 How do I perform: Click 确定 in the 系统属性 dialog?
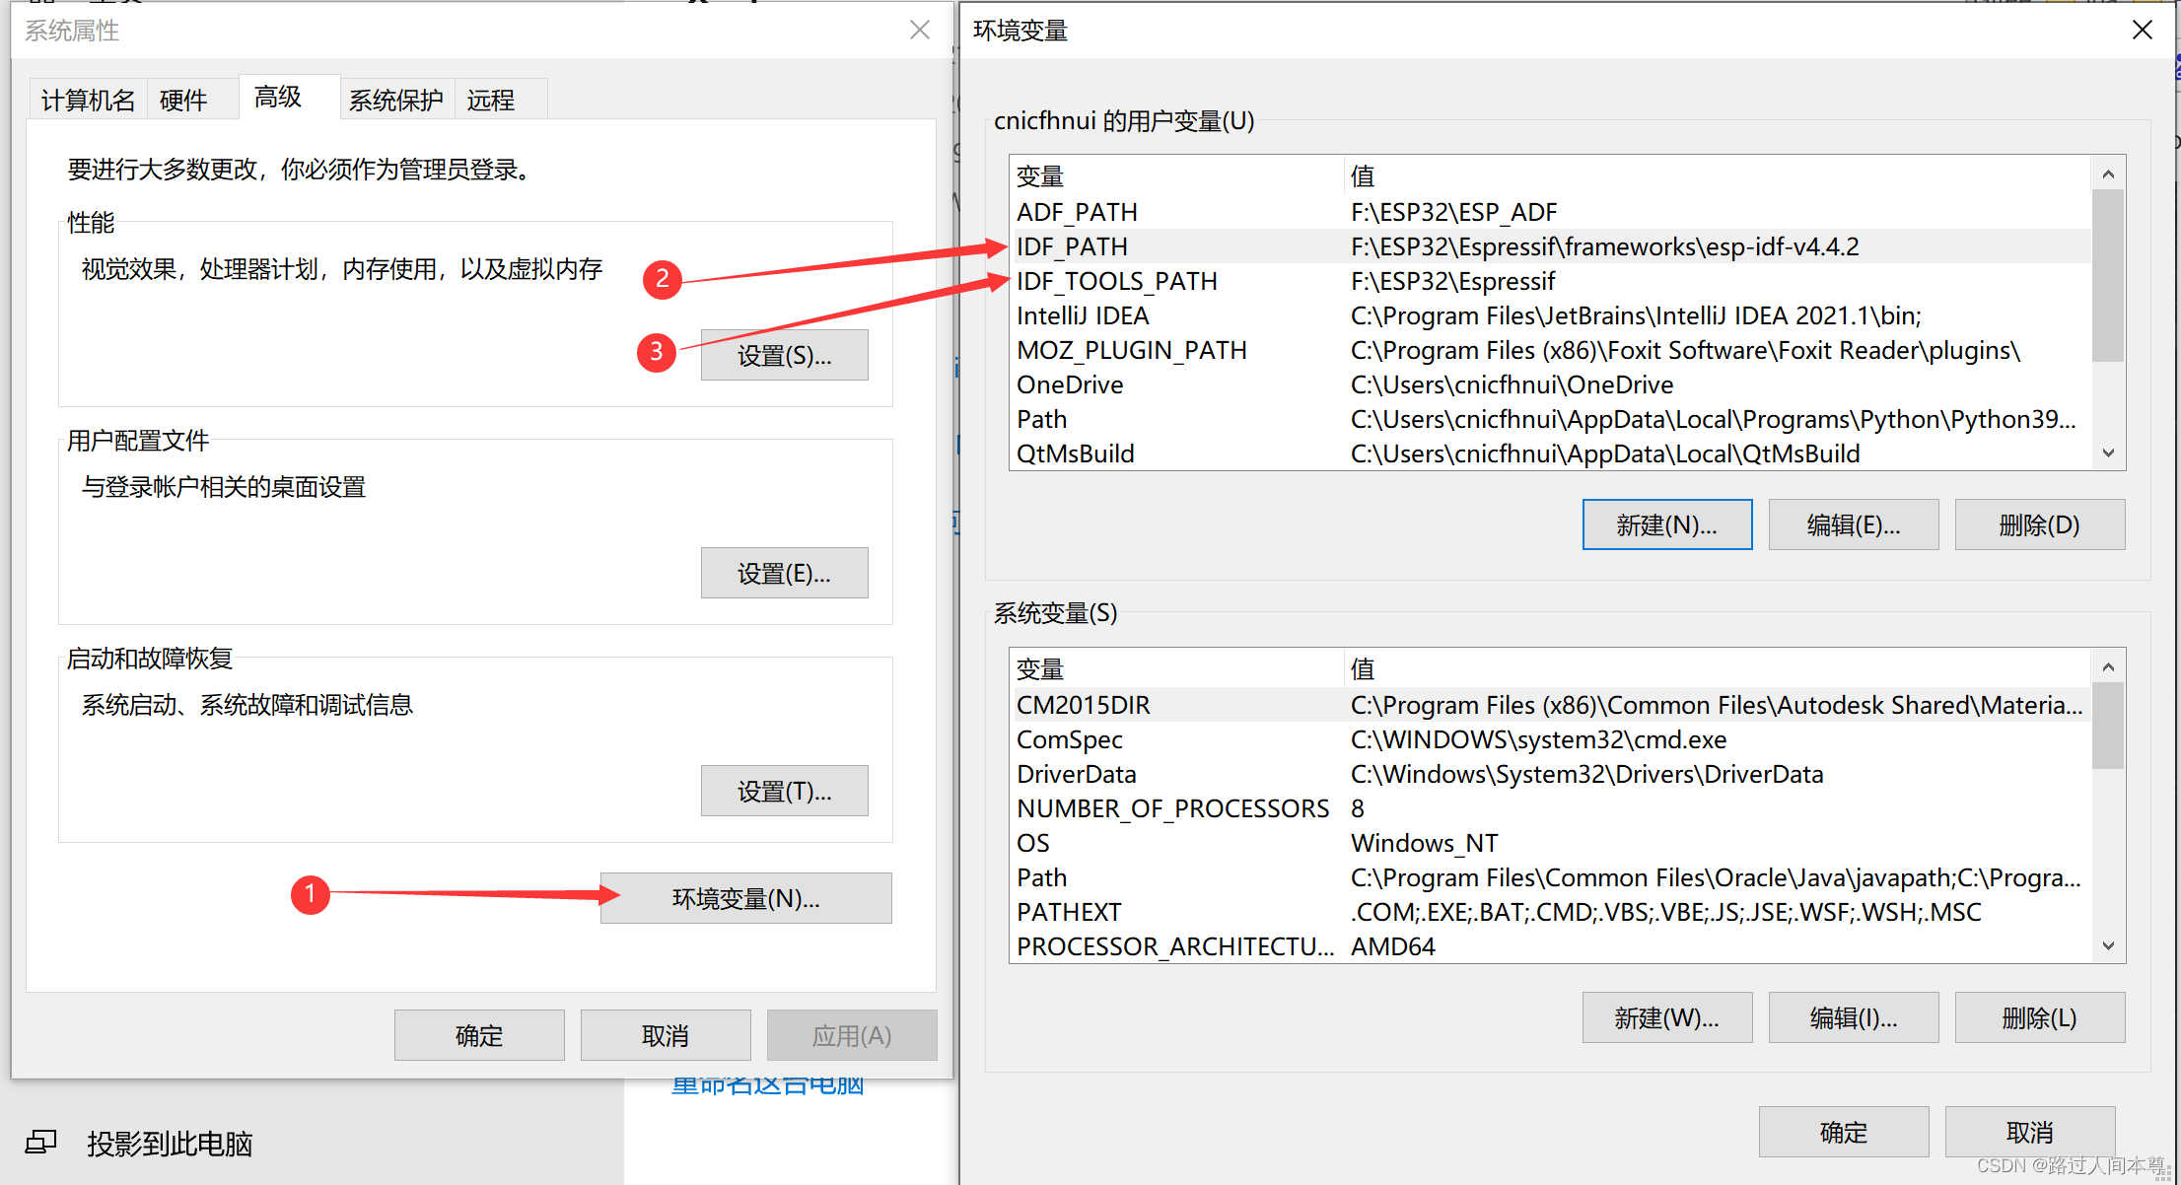coord(479,1034)
